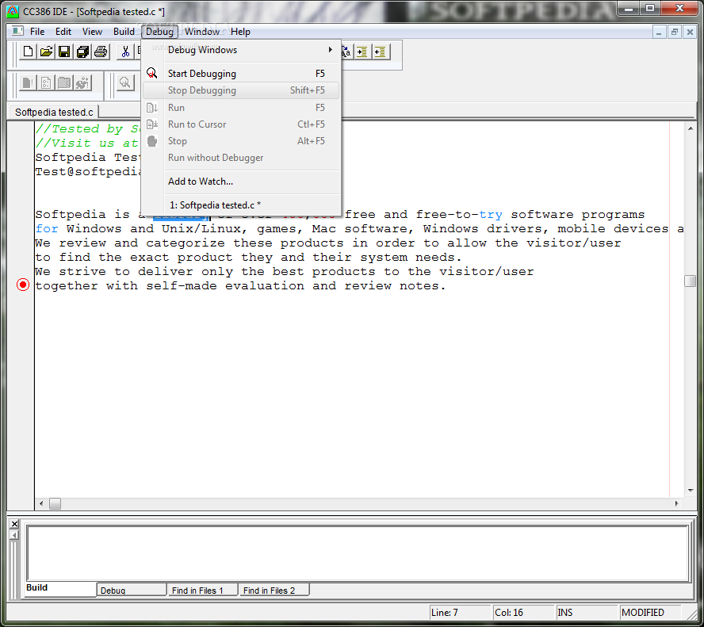The width and height of the screenshot is (704, 627).
Task: Click the debug magnifier toolbar icon
Action: [125, 82]
